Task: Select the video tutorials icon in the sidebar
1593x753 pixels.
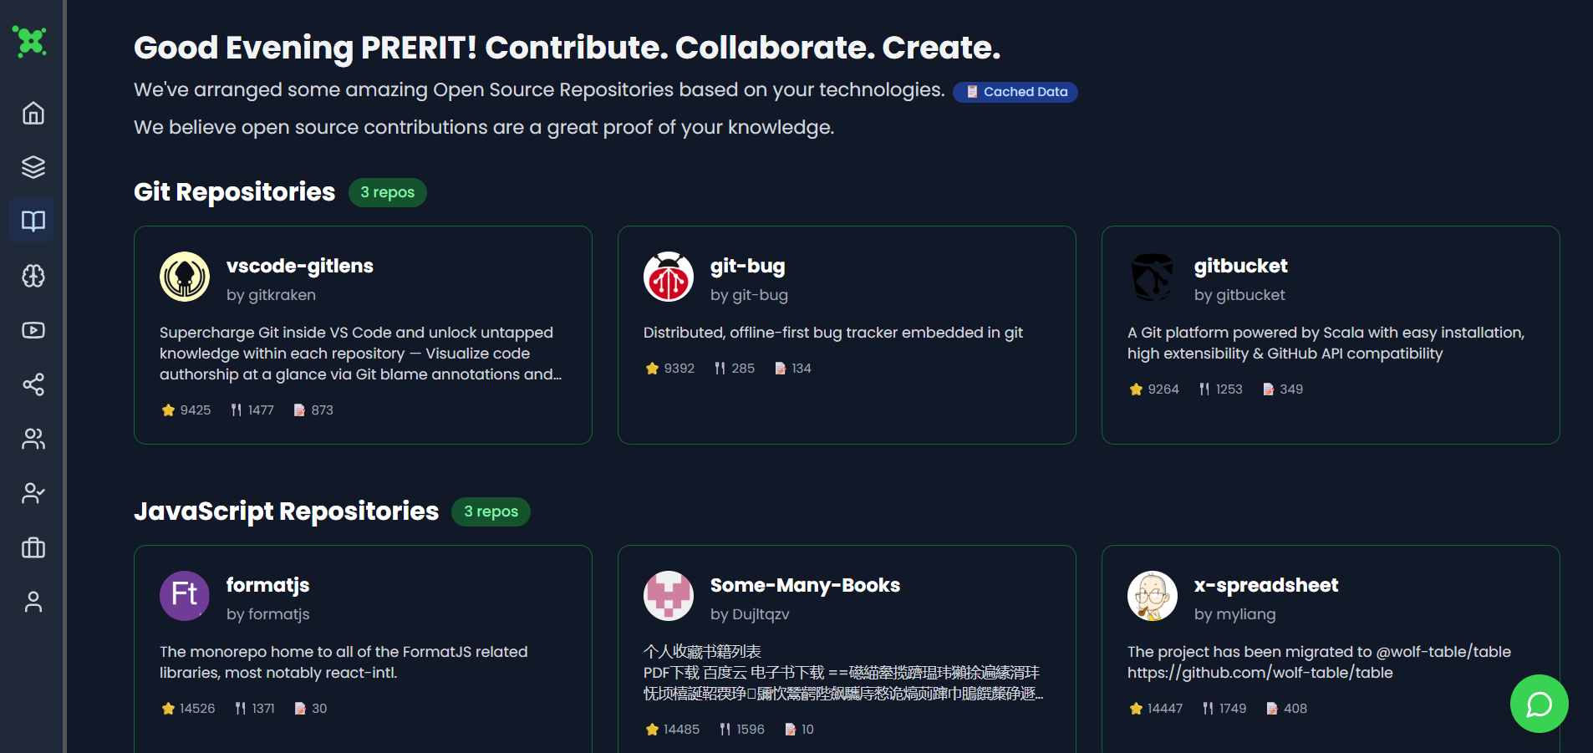Action: pos(32,330)
